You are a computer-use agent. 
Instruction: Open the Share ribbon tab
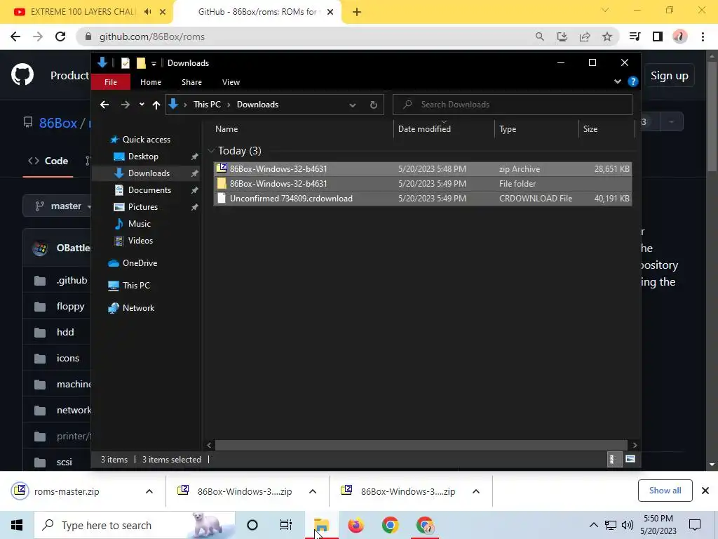pos(191,82)
